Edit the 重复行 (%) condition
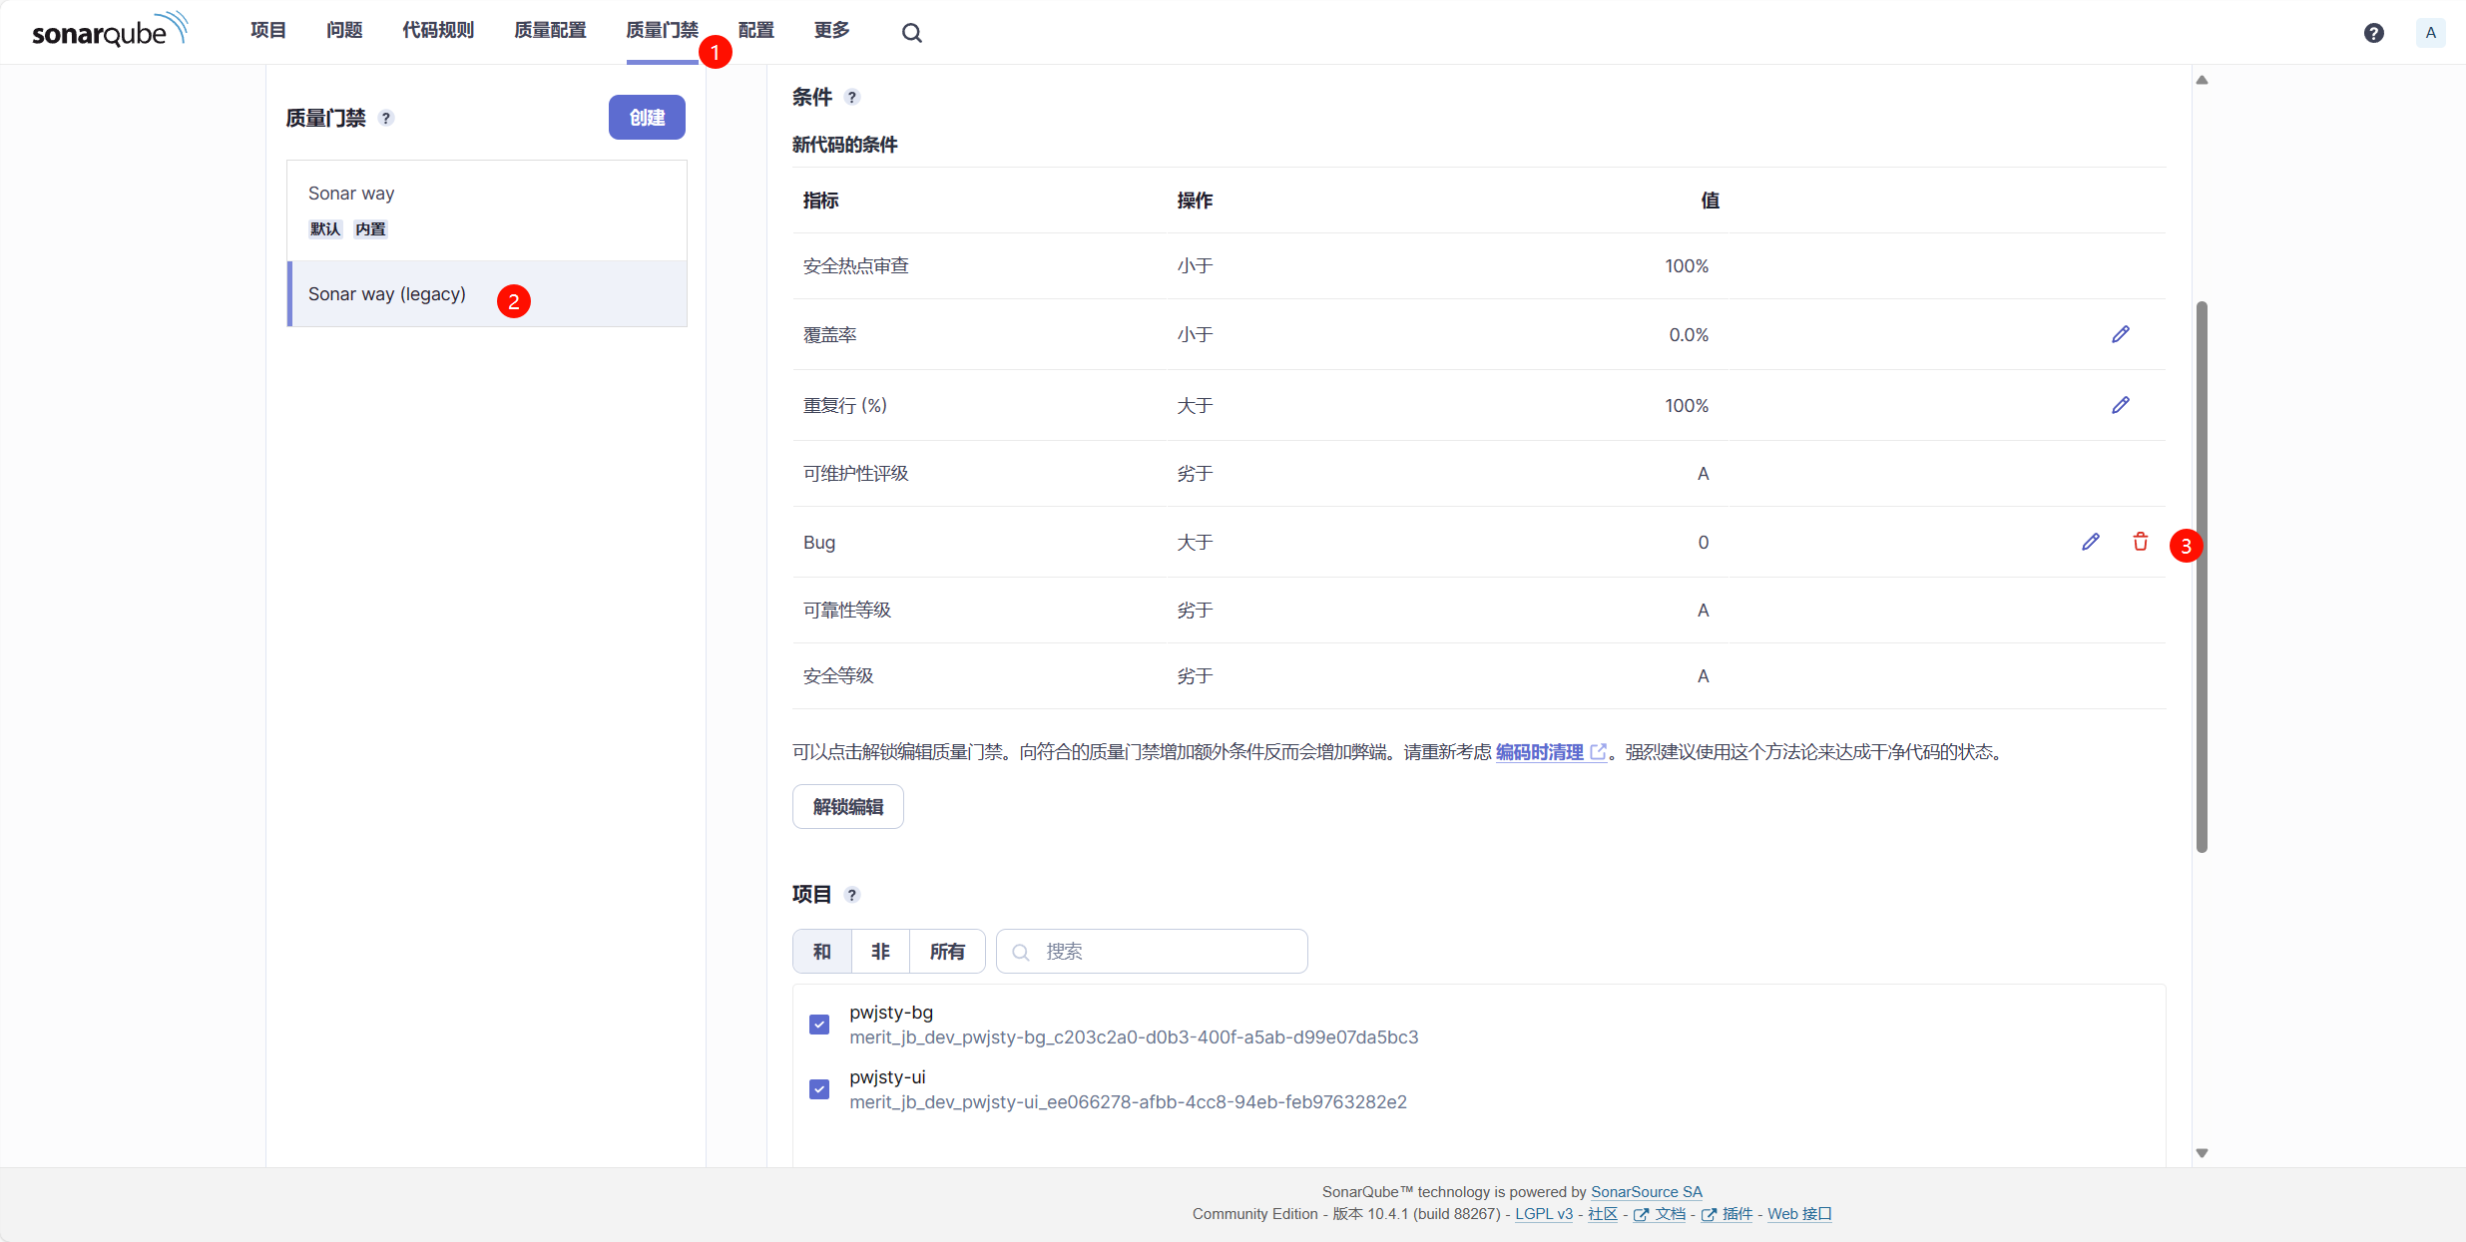Screen dimensions: 2466x1242 tap(2120, 405)
